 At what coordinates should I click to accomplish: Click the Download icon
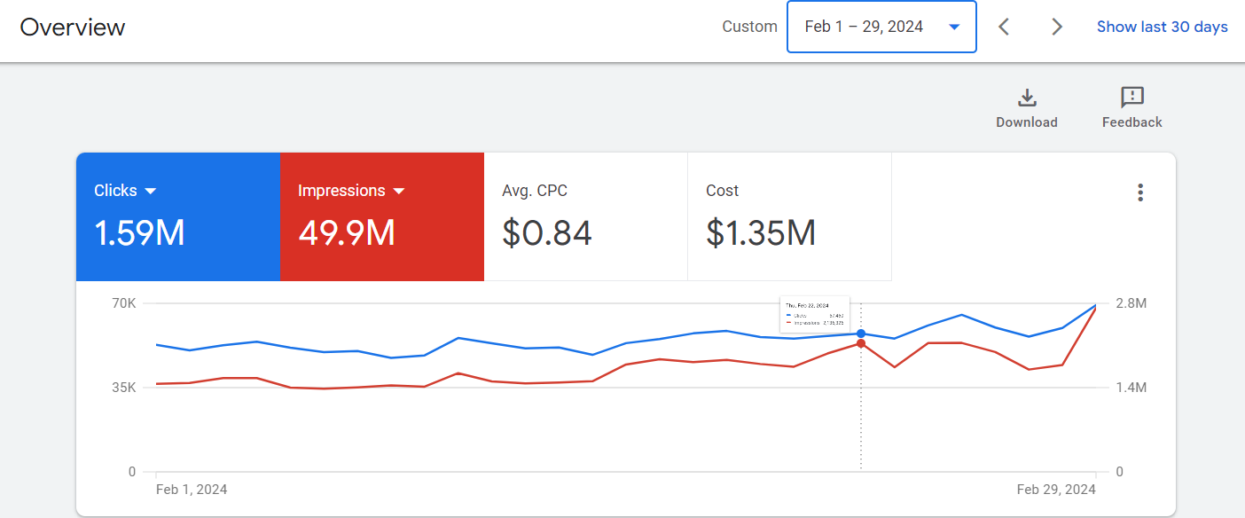1027,98
